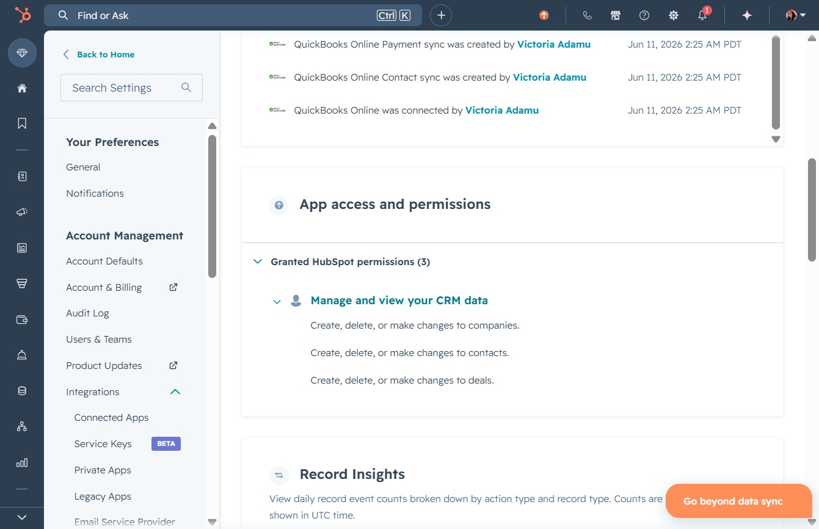Screen dimensions: 819x529
Task: Click the activity log scrollbar thumb
Action: (x=776, y=82)
